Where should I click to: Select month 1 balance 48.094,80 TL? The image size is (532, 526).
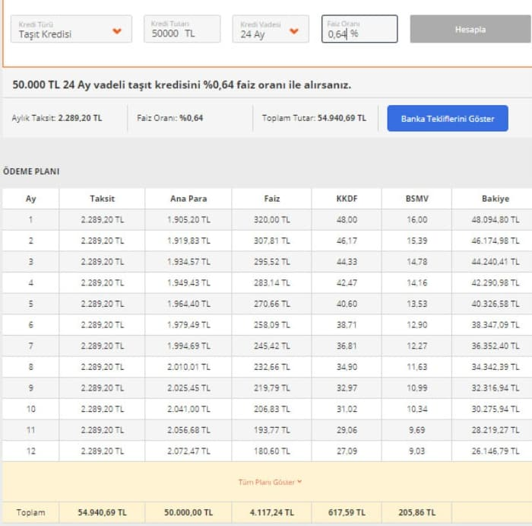point(495,219)
